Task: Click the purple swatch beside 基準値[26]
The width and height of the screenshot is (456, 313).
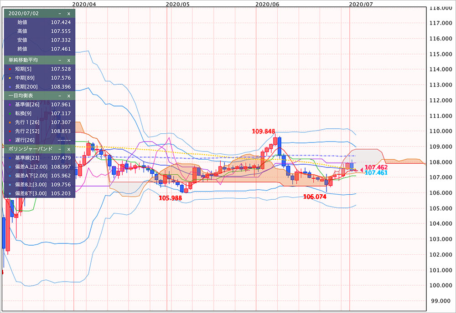Action: click(9, 105)
